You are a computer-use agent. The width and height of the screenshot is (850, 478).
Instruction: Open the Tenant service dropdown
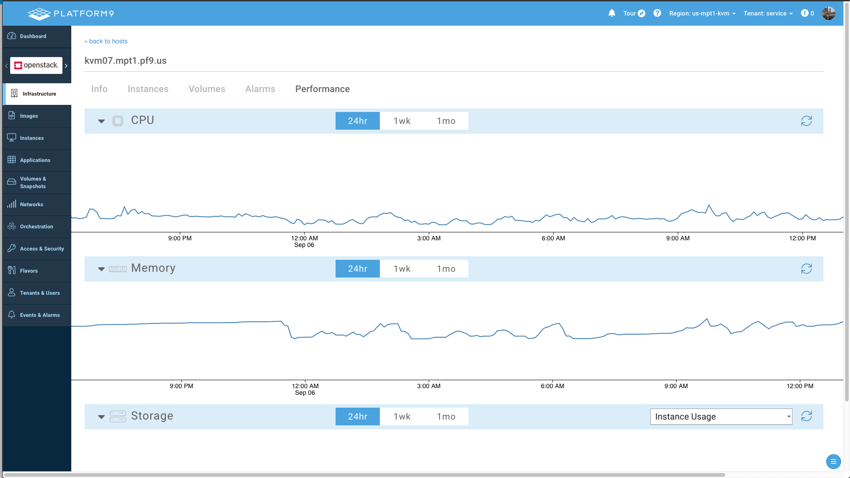pyautogui.click(x=768, y=13)
